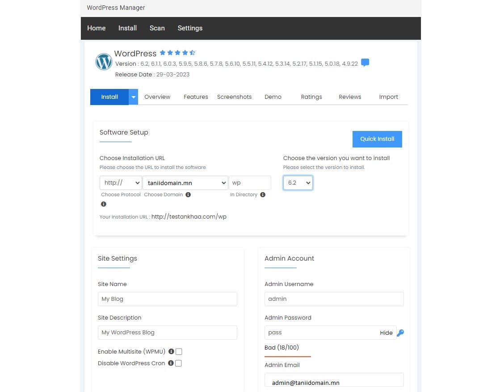
Task: Switch to the Reviews tab
Action: 350,97
